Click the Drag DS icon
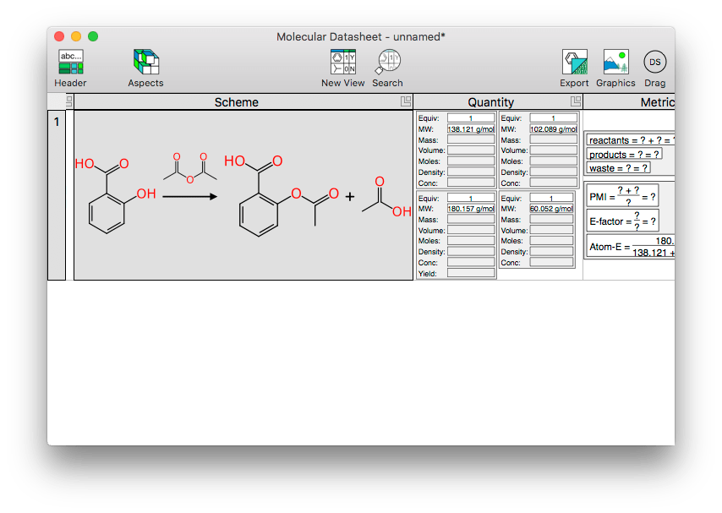The image size is (722, 513). (x=654, y=63)
